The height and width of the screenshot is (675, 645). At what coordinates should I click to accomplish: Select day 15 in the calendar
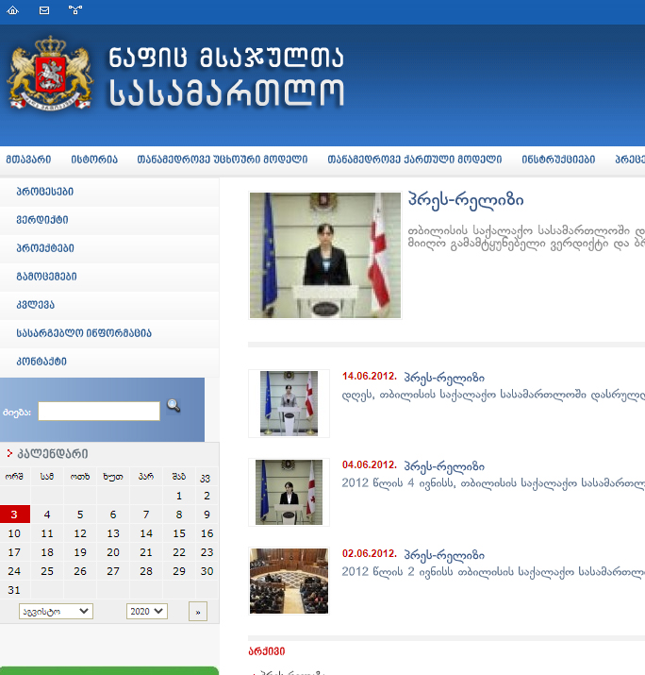(179, 533)
